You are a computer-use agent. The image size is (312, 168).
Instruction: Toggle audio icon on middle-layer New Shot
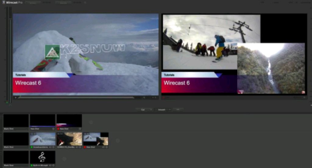pyautogui.click(x=104, y=147)
